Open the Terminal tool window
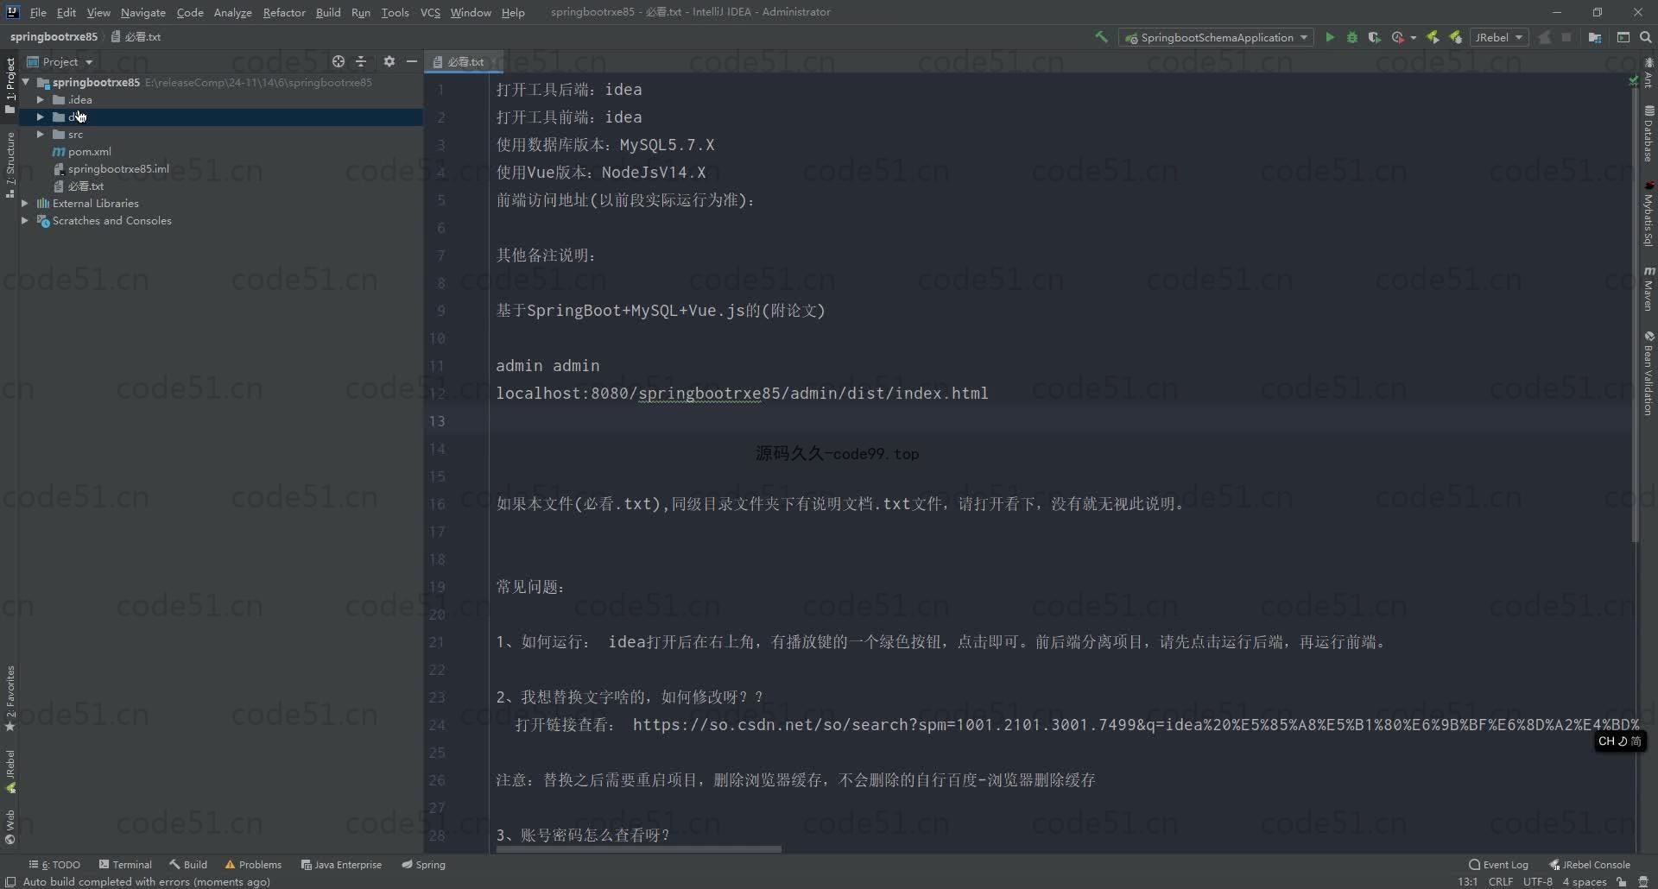 125,864
